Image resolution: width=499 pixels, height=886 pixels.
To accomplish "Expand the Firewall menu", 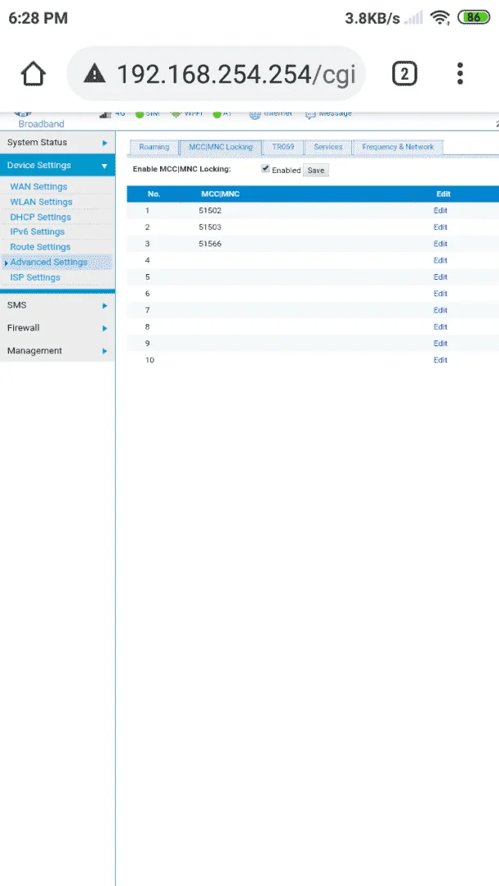I will pos(57,327).
